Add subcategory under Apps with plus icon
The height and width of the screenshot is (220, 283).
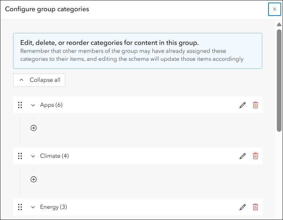pos(34,128)
